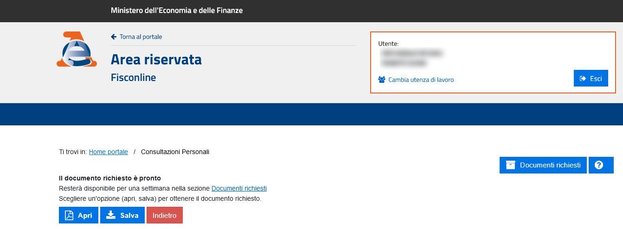
Task: Click the archive box icon on Documenti richiesti
Action: [x=511, y=165]
